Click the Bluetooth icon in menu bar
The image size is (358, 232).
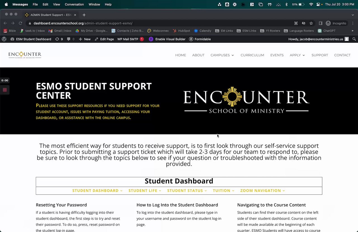pos(286,4)
